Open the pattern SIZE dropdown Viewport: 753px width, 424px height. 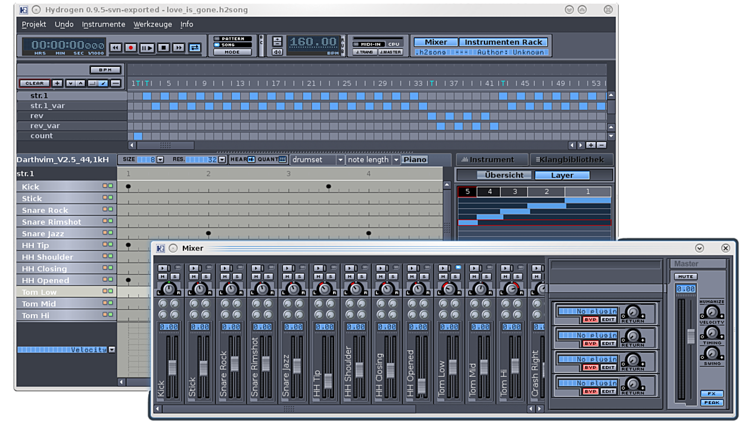(160, 159)
